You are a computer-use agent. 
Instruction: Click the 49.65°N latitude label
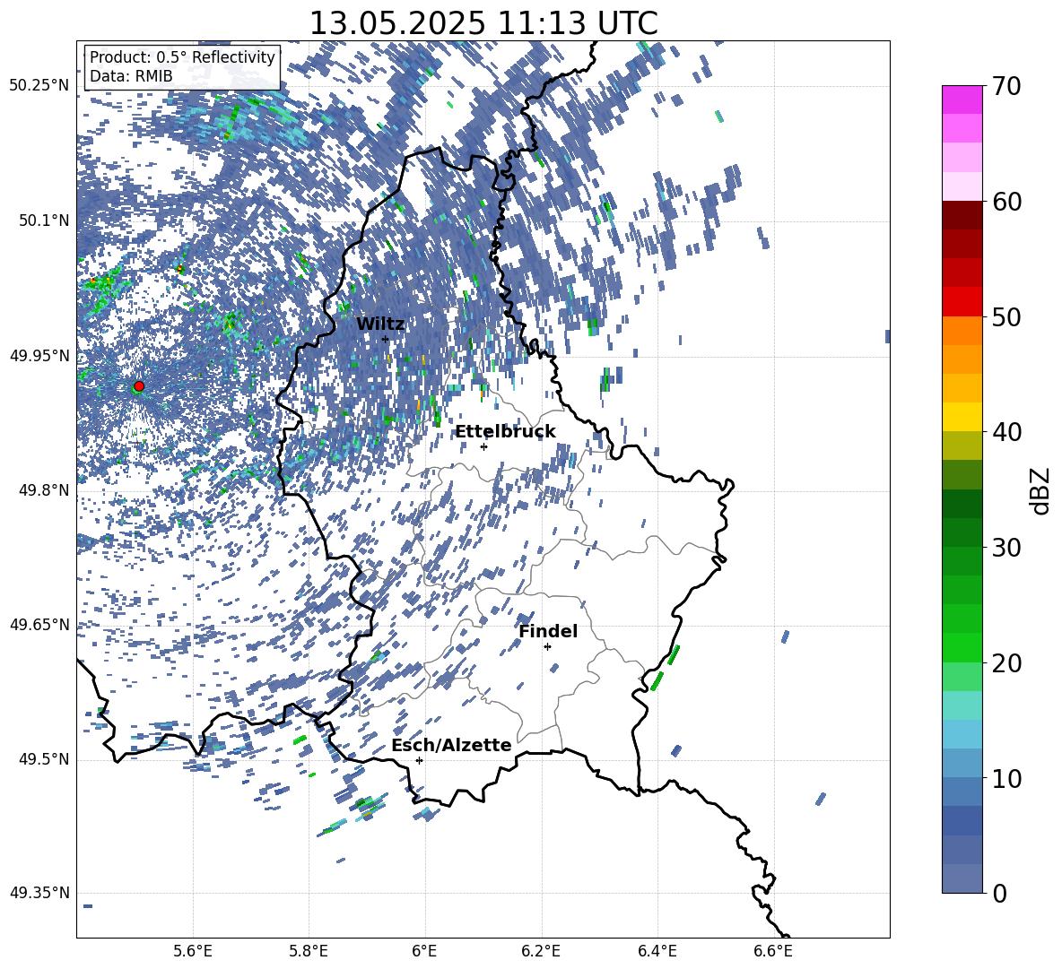39,625
